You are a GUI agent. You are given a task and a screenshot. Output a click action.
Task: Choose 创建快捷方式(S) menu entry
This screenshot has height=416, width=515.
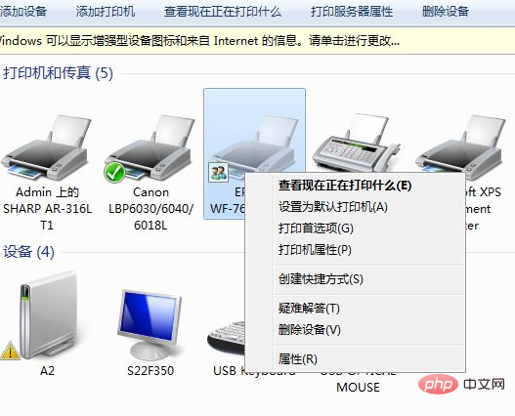tap(321, 279)
